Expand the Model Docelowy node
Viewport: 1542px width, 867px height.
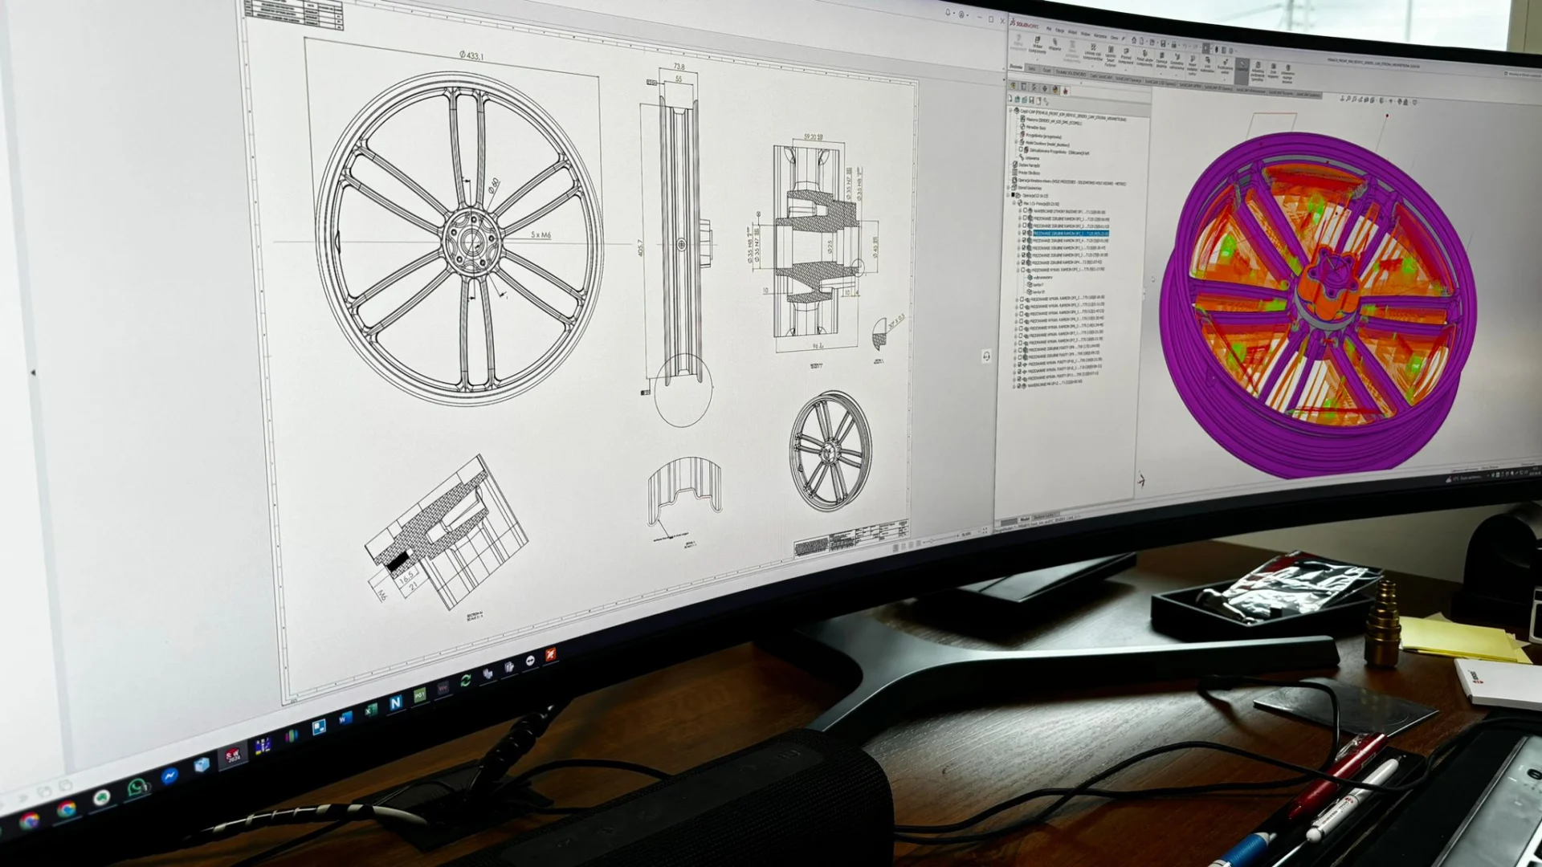1016,142
